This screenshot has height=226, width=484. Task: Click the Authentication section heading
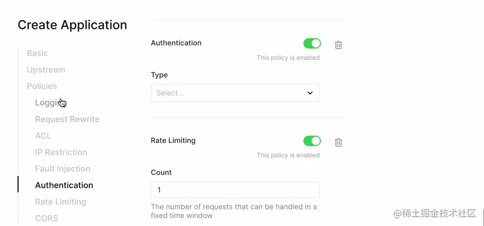[x=176, y=43]
